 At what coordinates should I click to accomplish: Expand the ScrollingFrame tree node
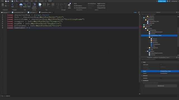click(x=147, y=48)
